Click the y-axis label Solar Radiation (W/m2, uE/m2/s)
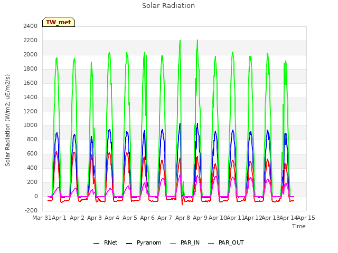Viewport: 338px width, 253px height. tap(7, 120)
